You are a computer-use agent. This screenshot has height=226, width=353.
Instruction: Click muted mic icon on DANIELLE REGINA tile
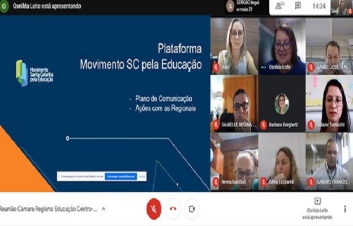tap(216, 124)
